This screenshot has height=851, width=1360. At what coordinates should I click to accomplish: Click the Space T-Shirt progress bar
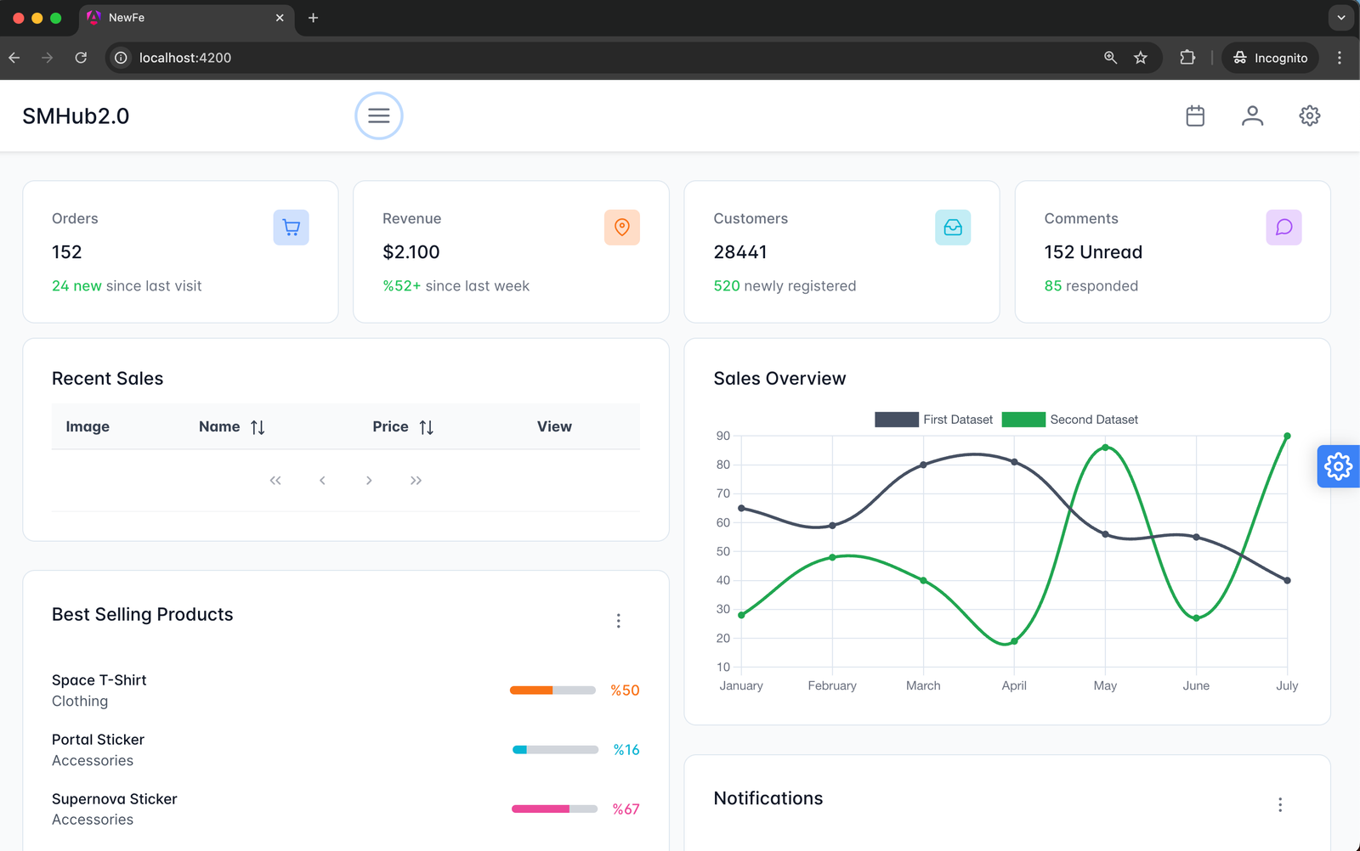[x=552, y=690]
